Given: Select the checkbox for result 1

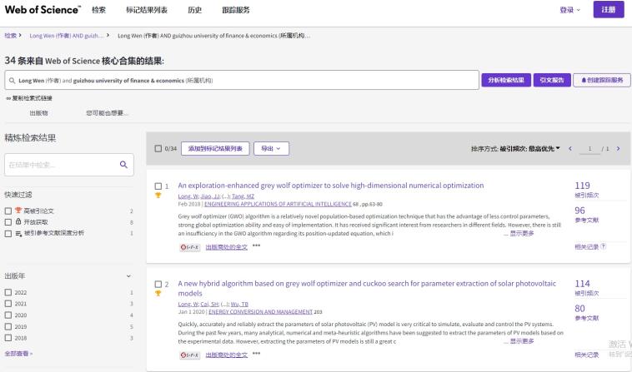Looking at the screenshot, I should click(158, 186).
